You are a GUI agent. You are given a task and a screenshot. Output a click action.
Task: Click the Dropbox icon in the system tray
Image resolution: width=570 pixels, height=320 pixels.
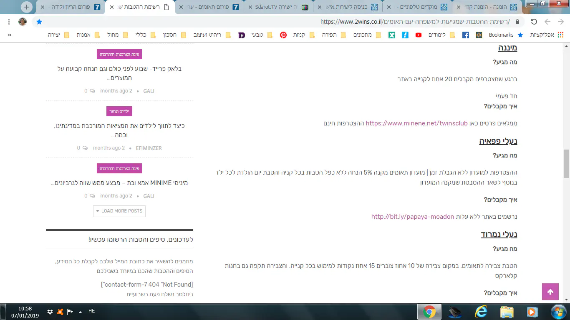coord(50,312)
